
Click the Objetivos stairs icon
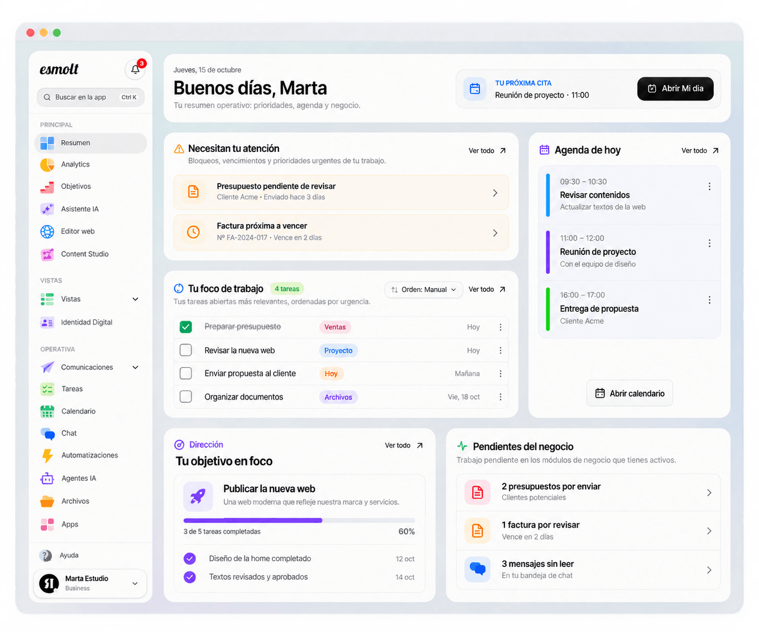pos(48,187)
